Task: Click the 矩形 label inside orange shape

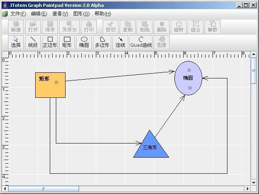Action: pyautogui.click(x=44, y=79)
